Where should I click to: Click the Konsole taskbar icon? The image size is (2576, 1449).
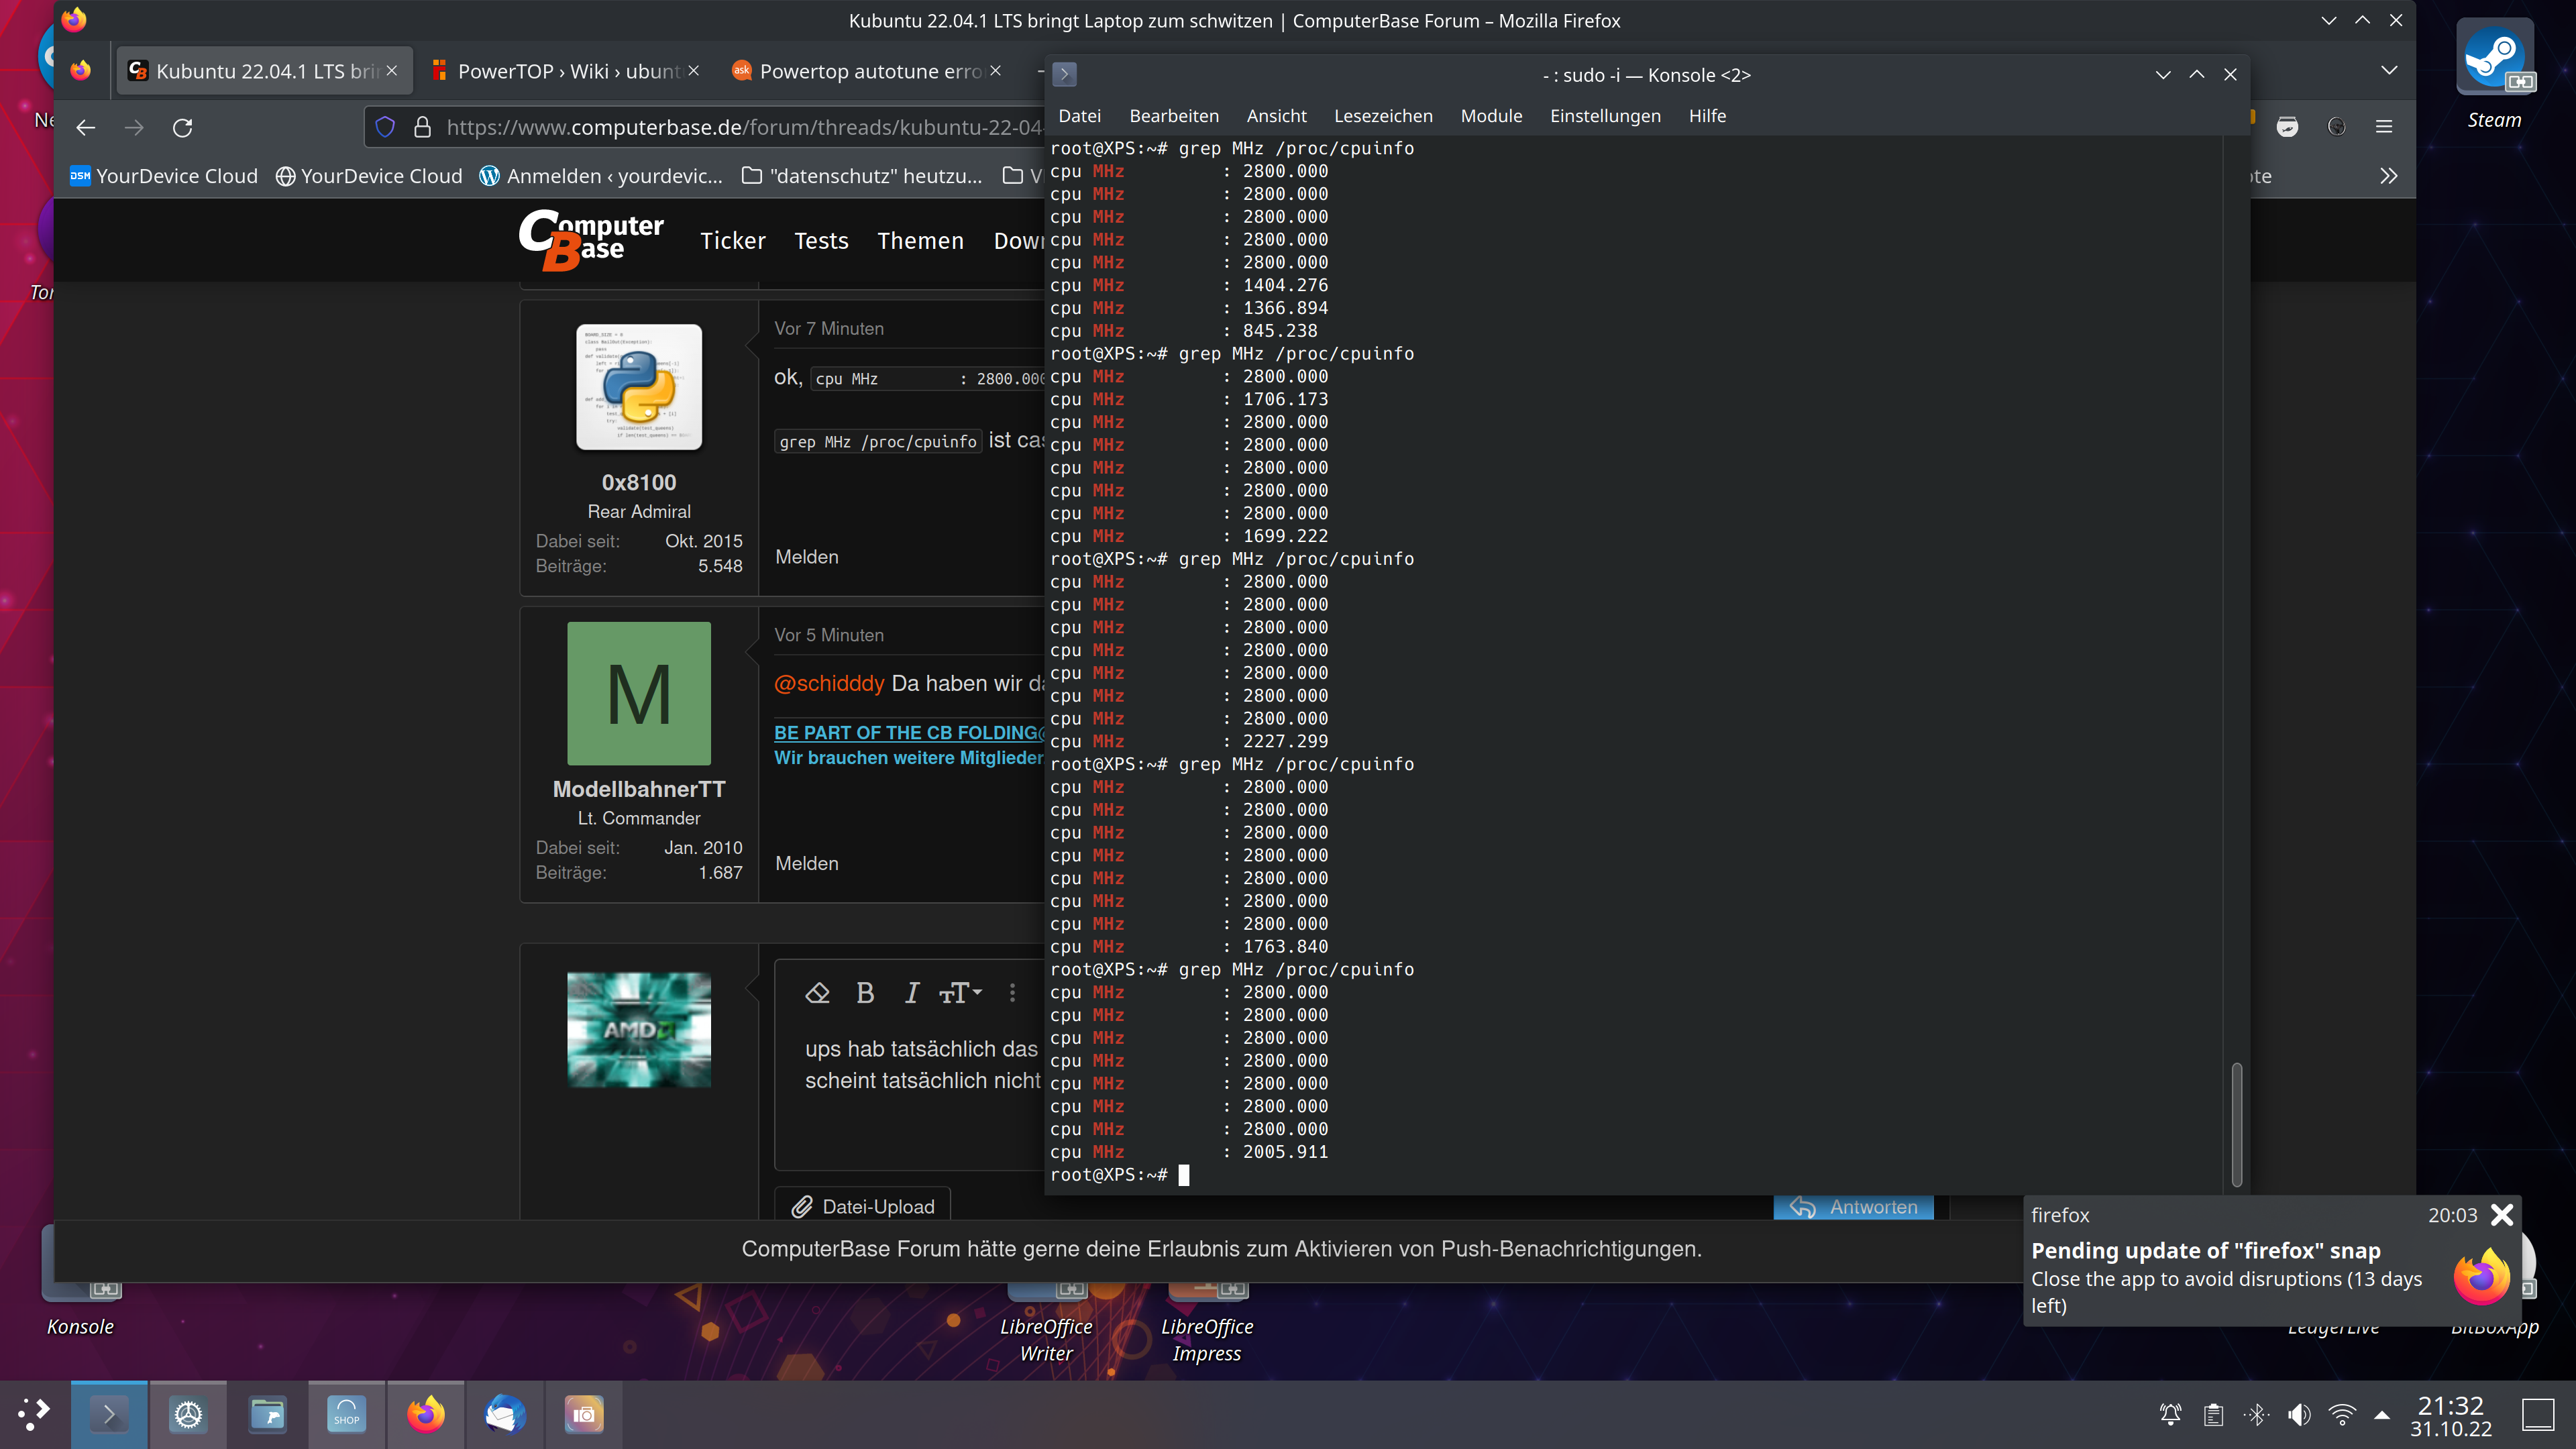(x=109, y=1414)
